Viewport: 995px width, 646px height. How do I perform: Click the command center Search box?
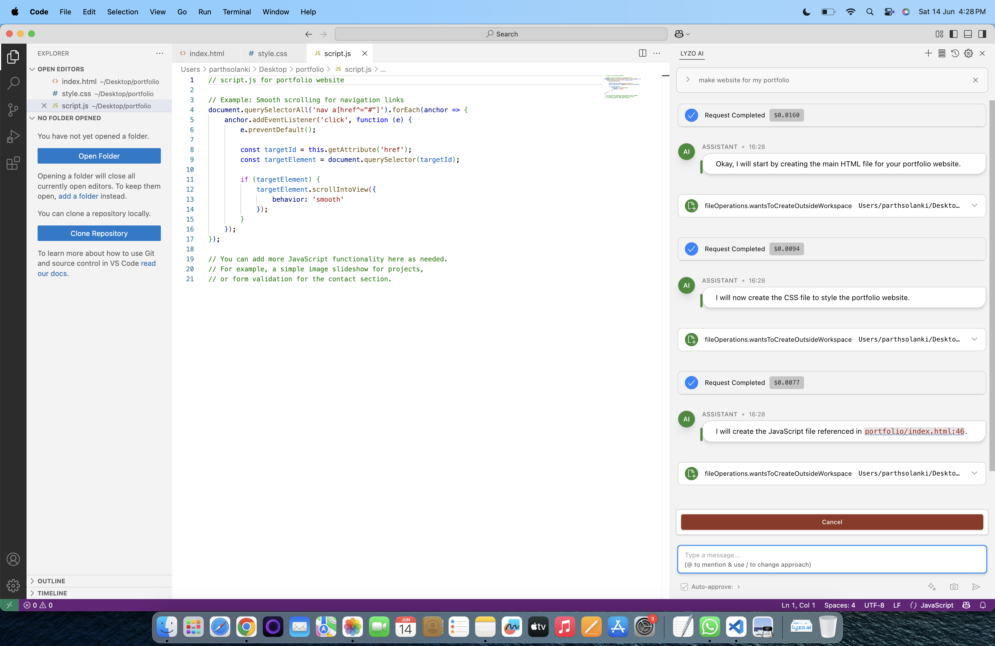[x=501, y=34]
